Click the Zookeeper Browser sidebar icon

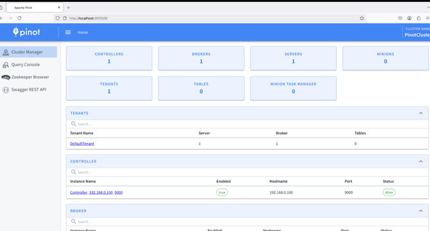(6, 77)
